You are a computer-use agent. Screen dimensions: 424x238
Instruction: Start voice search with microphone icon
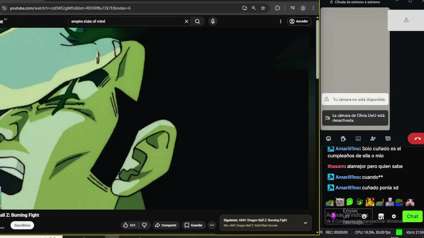[213, 21]
